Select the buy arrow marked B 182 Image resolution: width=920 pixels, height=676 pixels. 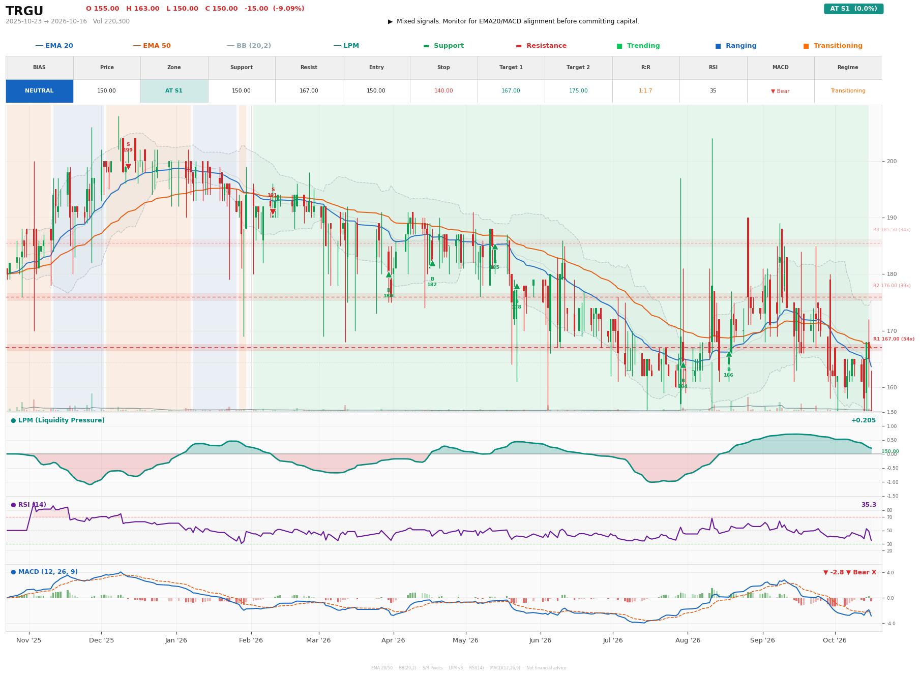pos(432,263)
